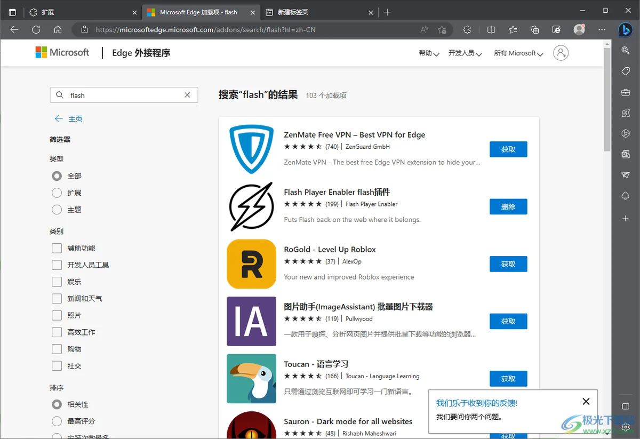This screenshot has height=439, width=640.
Task: Open the browser home page
Action: (58, 30)
